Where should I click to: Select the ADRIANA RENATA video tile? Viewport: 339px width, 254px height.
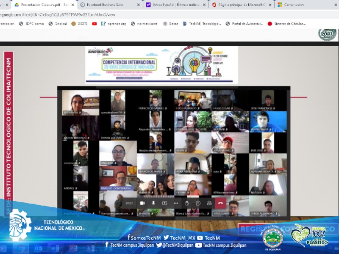[268, 164]
